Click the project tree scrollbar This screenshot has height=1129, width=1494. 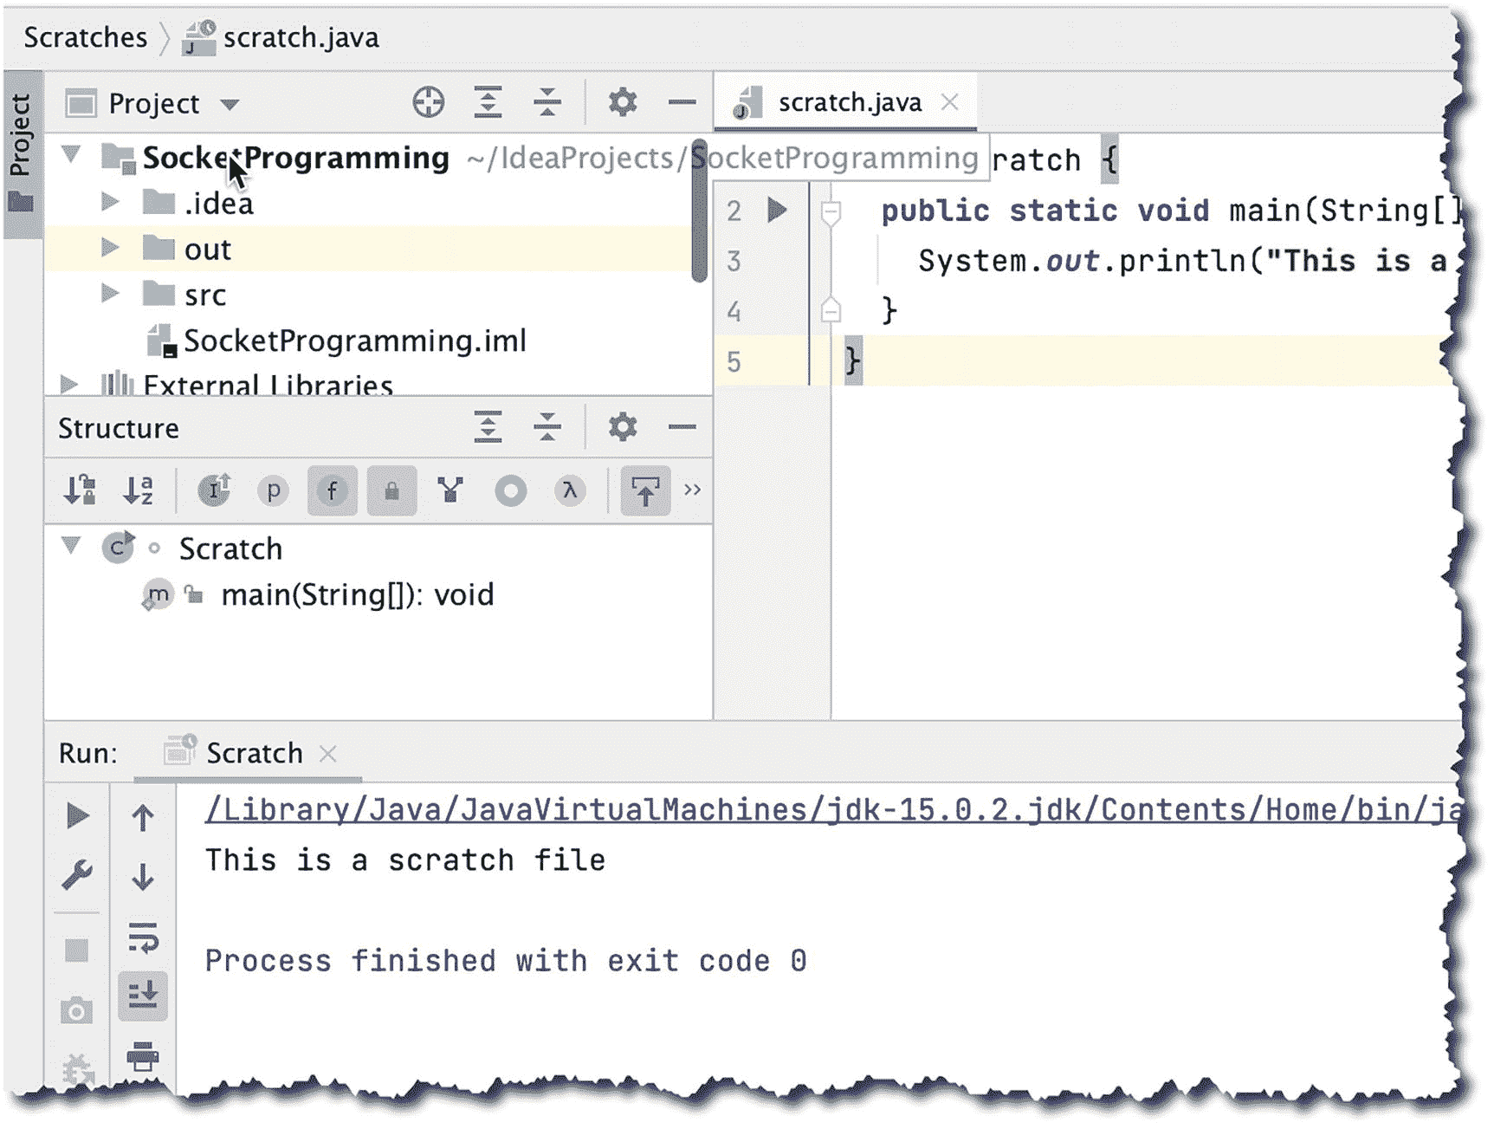click(700, 211)
